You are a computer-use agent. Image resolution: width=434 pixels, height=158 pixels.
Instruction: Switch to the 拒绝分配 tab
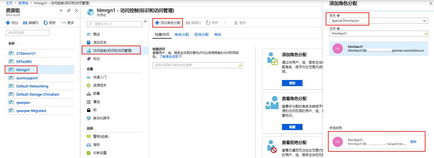(201, 34)
